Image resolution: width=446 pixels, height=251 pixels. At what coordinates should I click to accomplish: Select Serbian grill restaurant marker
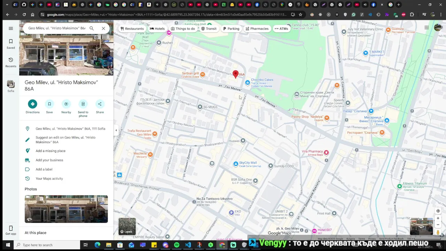click(x=202, y=74)
